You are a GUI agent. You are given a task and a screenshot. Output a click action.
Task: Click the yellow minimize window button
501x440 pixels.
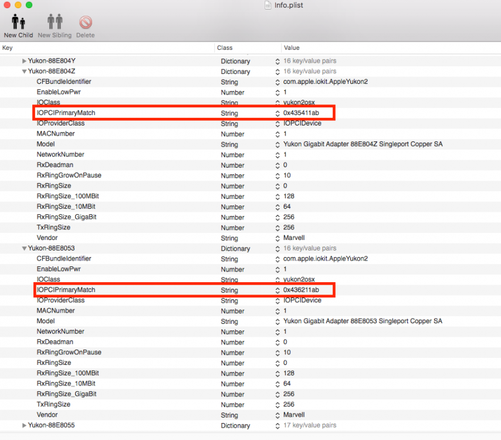[x=18, y=5]
